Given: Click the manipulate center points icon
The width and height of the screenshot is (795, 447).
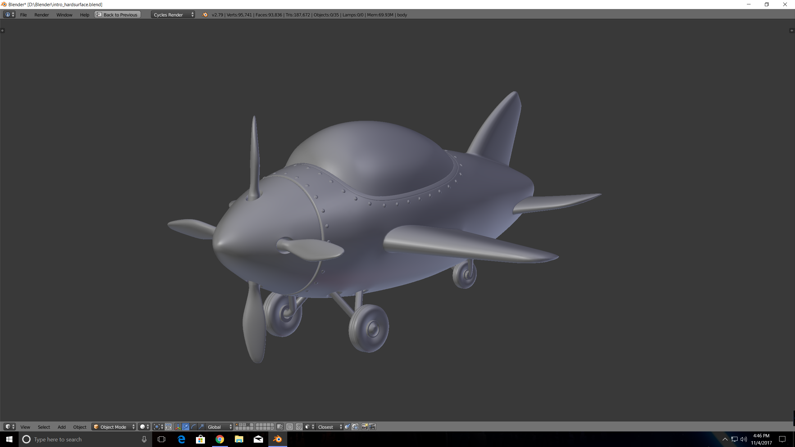Looking at the screenshot, I should (168, 427).
